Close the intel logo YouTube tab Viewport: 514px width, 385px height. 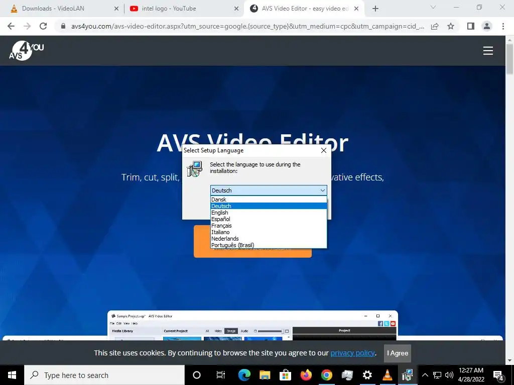pyautogui.click(x=236, y=9)
